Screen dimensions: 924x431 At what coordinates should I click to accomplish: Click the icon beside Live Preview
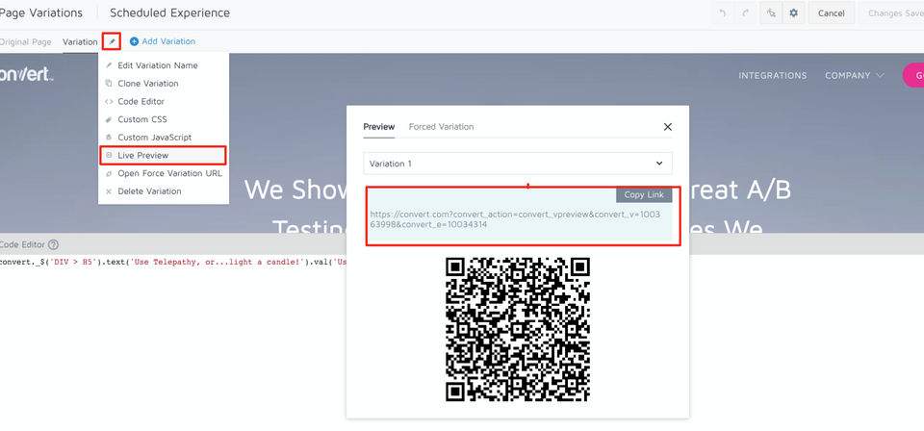pos(109,156)
